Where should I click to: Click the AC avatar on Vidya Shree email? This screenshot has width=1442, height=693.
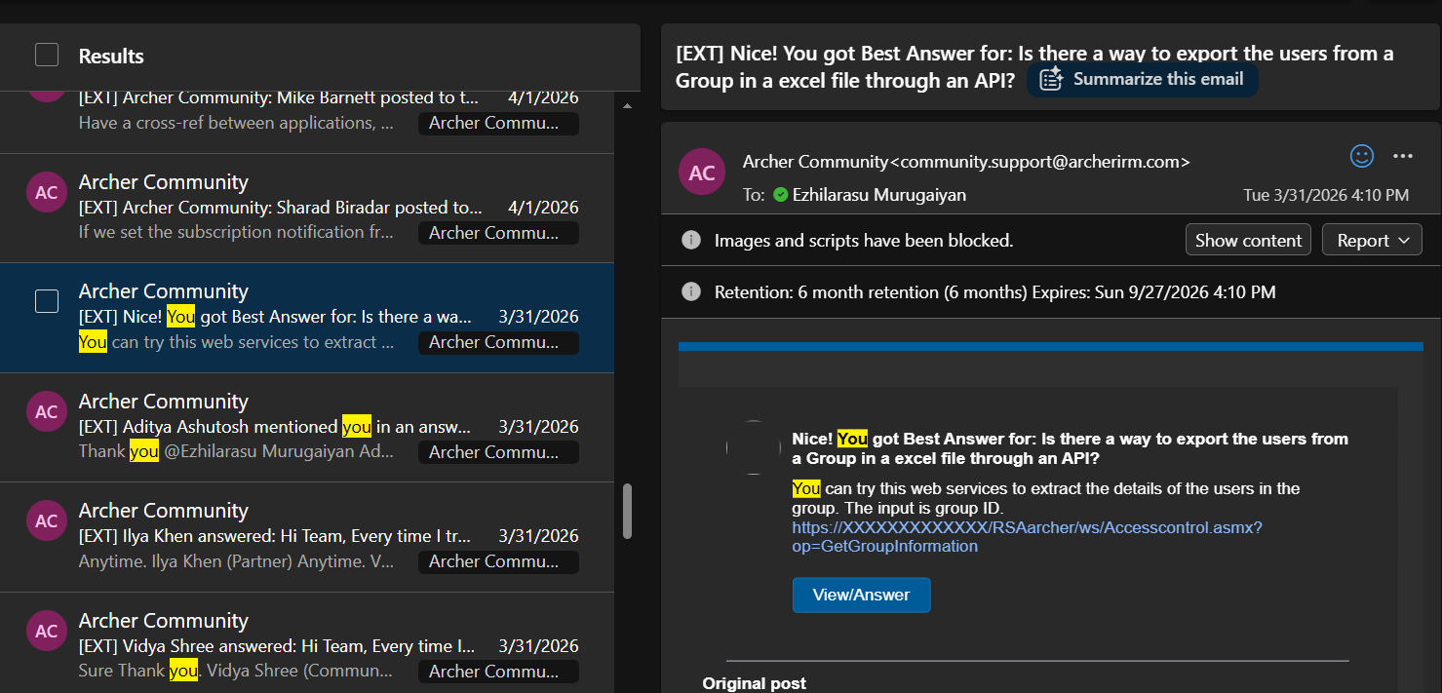coord(47,631)
